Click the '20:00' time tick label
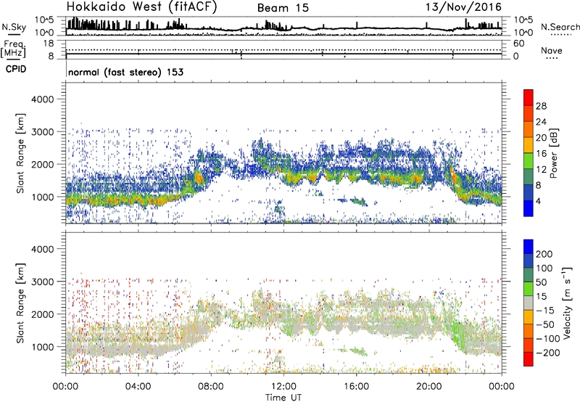 click(x=429, y=387)
